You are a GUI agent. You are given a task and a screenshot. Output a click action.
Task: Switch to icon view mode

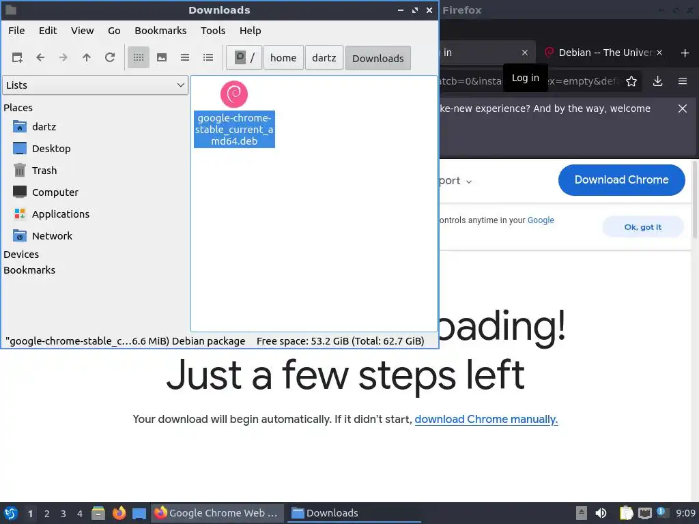(139, 57)
